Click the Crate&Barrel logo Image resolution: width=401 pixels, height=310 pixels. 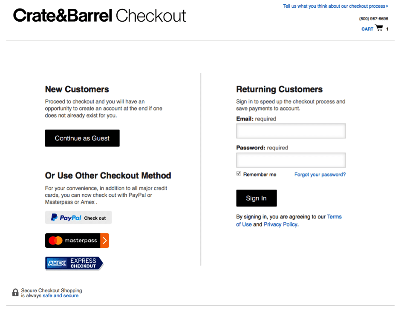tap(62, 15)
